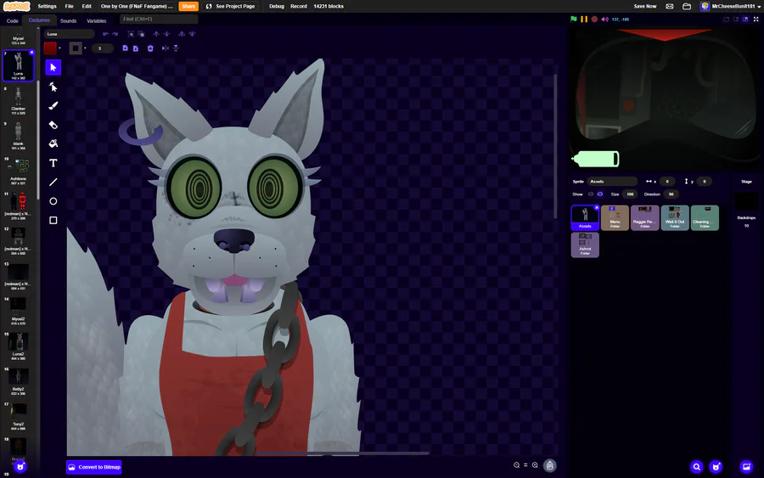Screen dimensions: 764x478
Task: Click the Debug button
Action: coord(276,6)
